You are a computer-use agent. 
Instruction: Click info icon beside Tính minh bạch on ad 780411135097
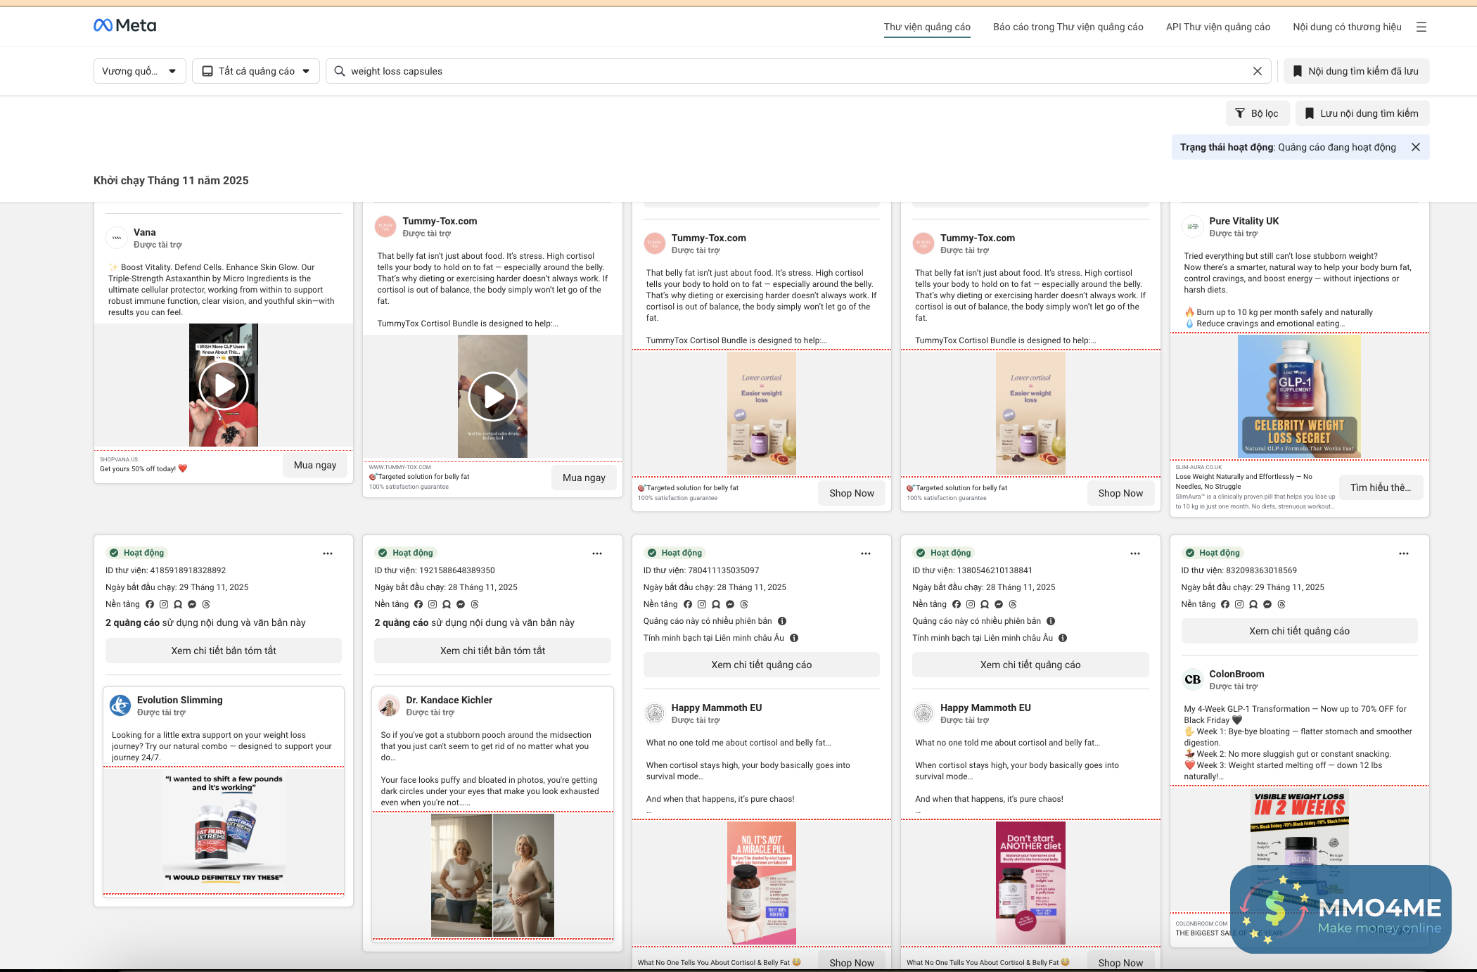pyautogui.click(x=794, y=638)
